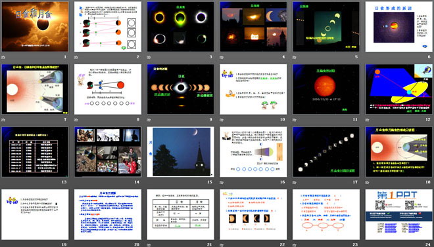This screenshot has height=247, width=434.
Task: Click the star icon below slide 18
Action: coord(368,182)
